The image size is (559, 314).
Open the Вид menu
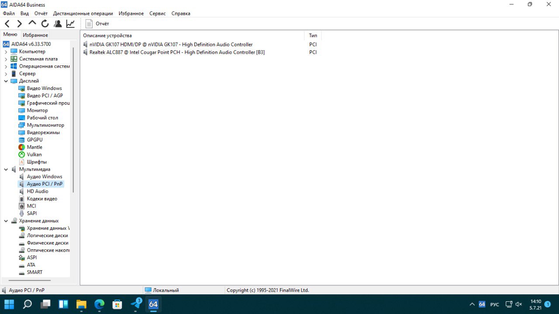pos(24,14)
